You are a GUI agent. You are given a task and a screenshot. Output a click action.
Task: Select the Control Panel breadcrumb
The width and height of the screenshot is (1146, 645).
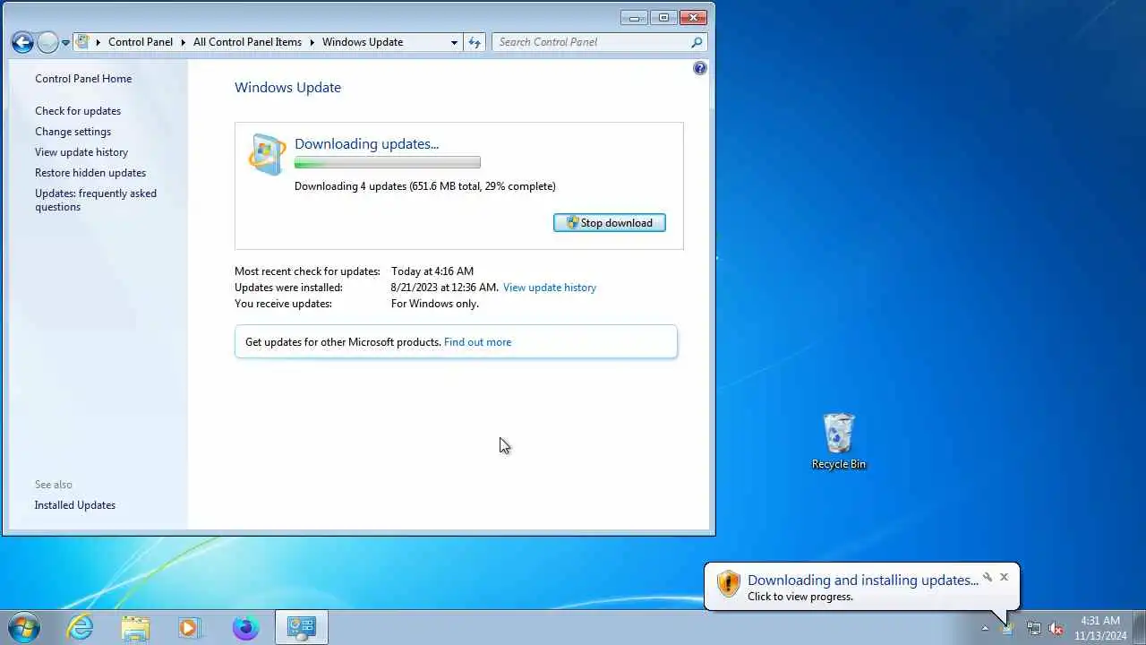pyautogui.click(x=141, y=42)
